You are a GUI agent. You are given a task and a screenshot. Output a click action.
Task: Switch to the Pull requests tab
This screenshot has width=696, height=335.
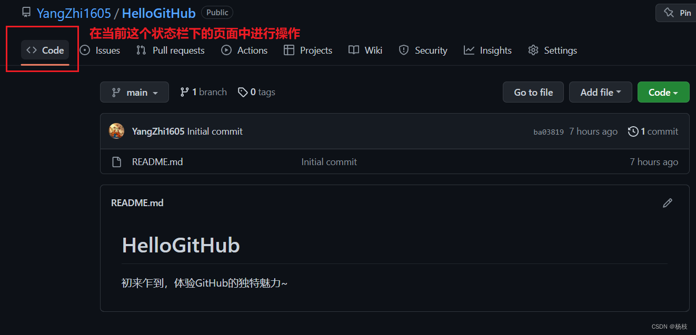(x=170, y=50)
